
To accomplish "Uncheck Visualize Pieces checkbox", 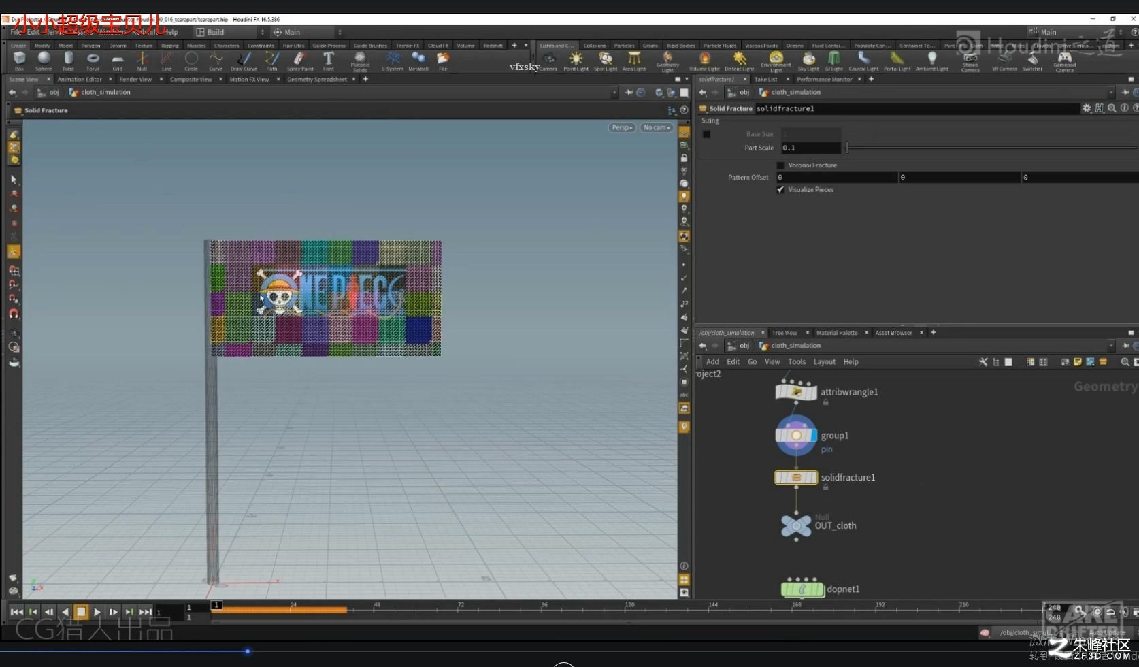I will (x=780, y=190).
